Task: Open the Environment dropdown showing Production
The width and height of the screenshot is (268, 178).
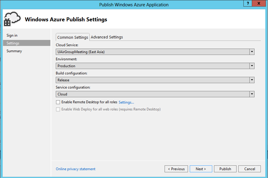Action: point(252,66)
